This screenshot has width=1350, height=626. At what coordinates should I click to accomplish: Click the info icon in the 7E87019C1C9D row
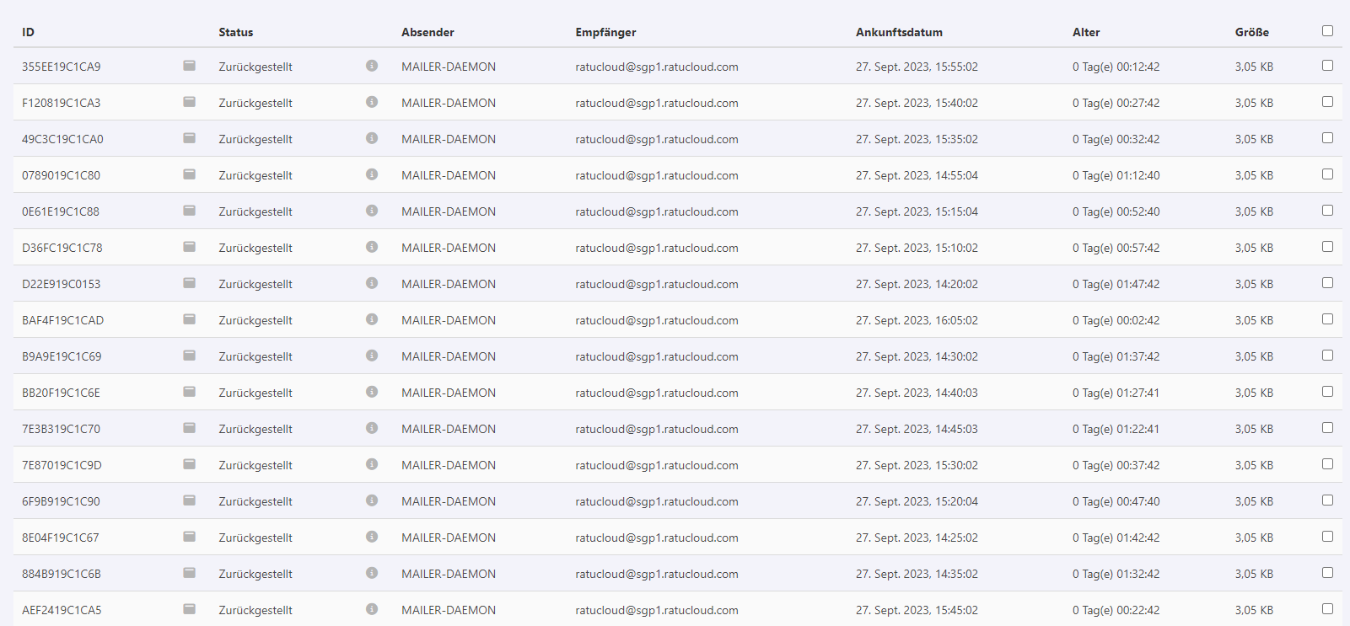pyautogui.click(x=372, y=464)
